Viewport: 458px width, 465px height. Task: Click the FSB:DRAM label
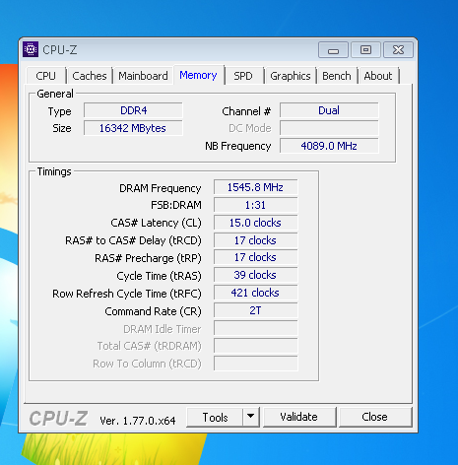tap(176, 205)
